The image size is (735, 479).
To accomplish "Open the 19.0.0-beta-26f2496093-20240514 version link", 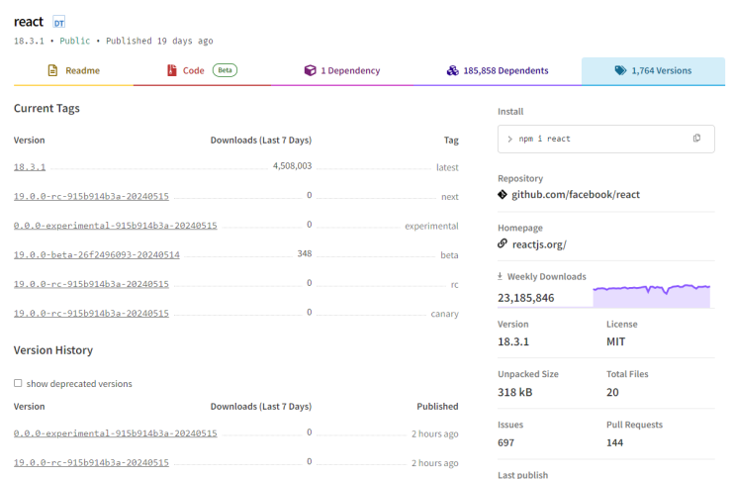I will 97,254.
